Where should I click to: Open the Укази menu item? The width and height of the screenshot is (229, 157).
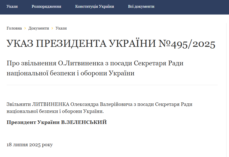12,7
